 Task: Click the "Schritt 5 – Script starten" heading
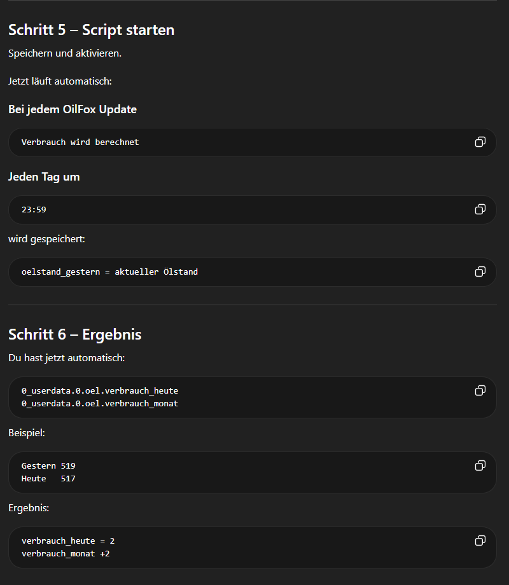(91, 30)
